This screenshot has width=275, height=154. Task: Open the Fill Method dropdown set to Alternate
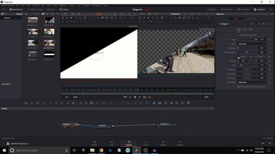click(x=251, y=82)
